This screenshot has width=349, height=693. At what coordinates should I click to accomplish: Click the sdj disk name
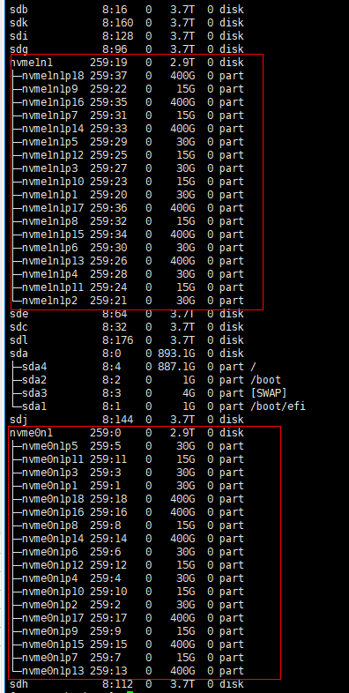(19, 420)
